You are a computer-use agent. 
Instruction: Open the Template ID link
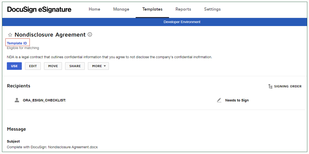tap(17, 43)
